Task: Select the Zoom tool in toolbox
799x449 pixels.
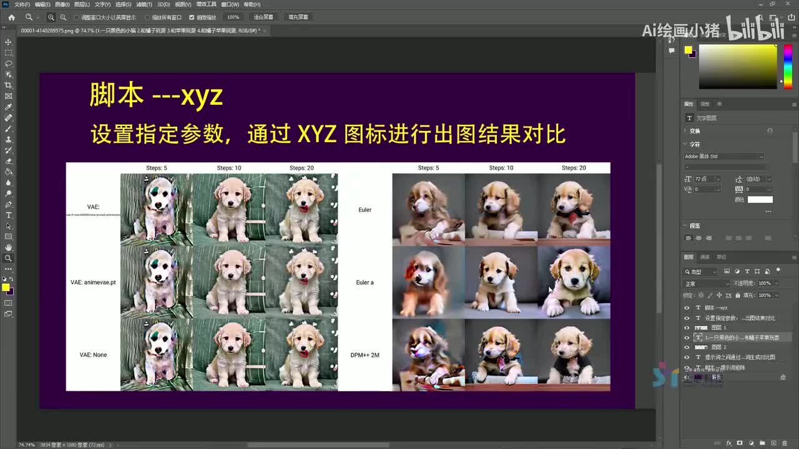Action: [9, 258]
